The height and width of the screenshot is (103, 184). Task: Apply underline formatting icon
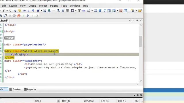(10, 11)
